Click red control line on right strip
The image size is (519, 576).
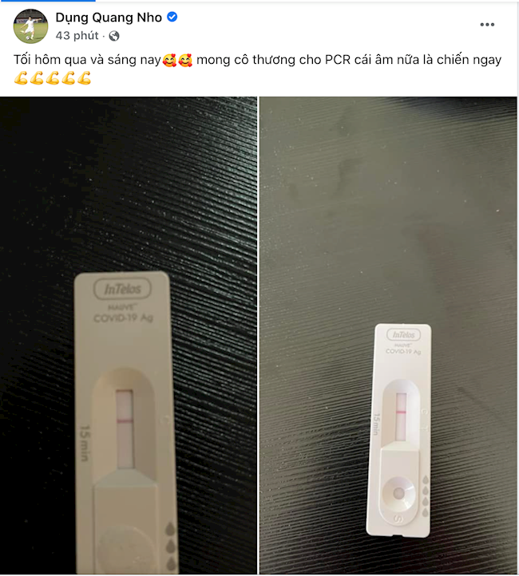click(x=401, y=412)
